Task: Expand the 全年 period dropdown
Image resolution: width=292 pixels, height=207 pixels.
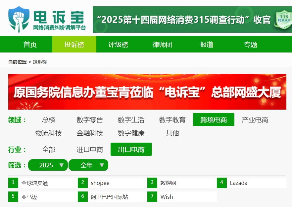Action: coord(88,165)
